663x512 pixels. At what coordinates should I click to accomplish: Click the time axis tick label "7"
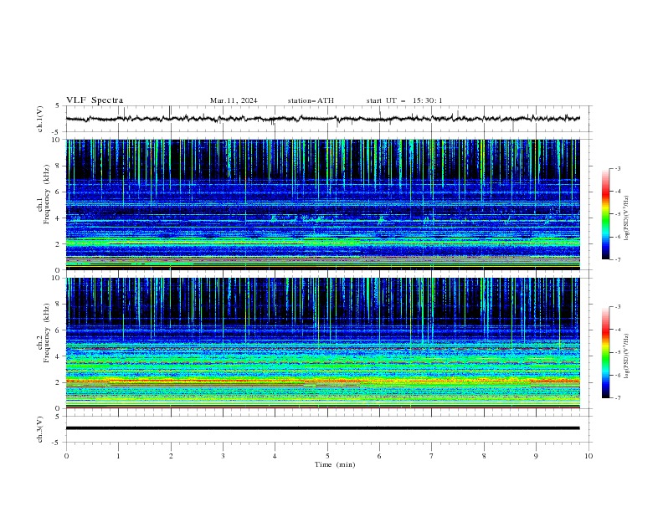point(432,456)
